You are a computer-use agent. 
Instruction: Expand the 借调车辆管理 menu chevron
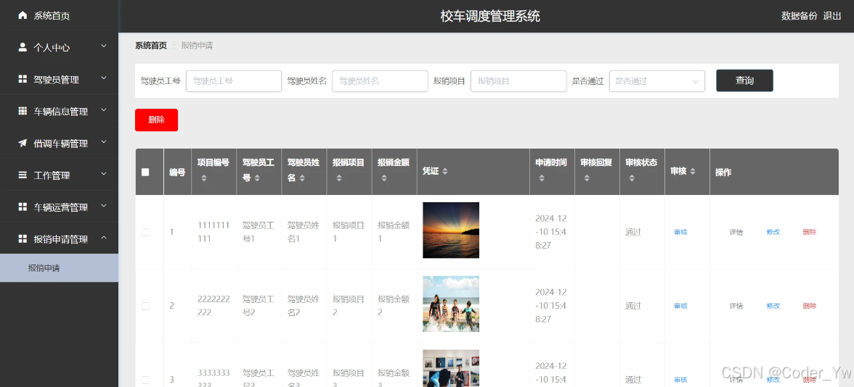pos(104,142)
